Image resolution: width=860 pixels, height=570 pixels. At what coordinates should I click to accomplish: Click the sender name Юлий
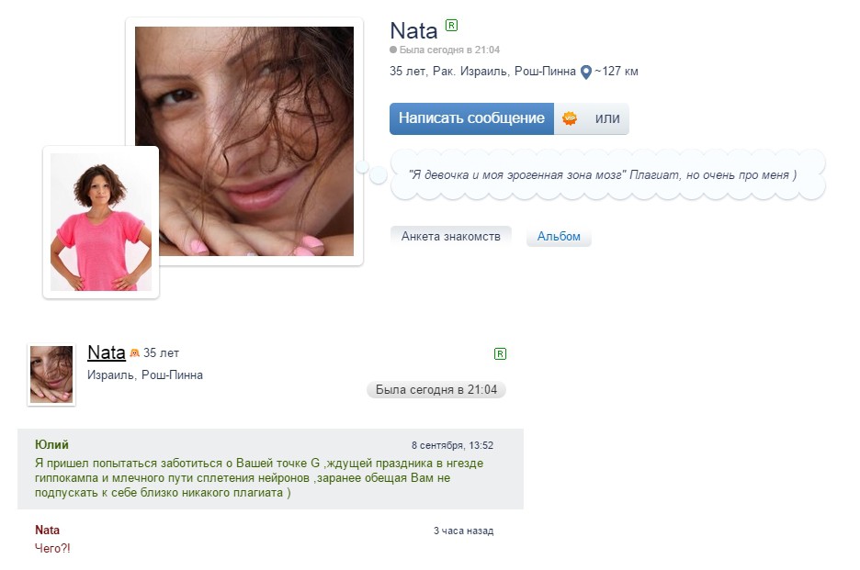(x=51, y=445)
